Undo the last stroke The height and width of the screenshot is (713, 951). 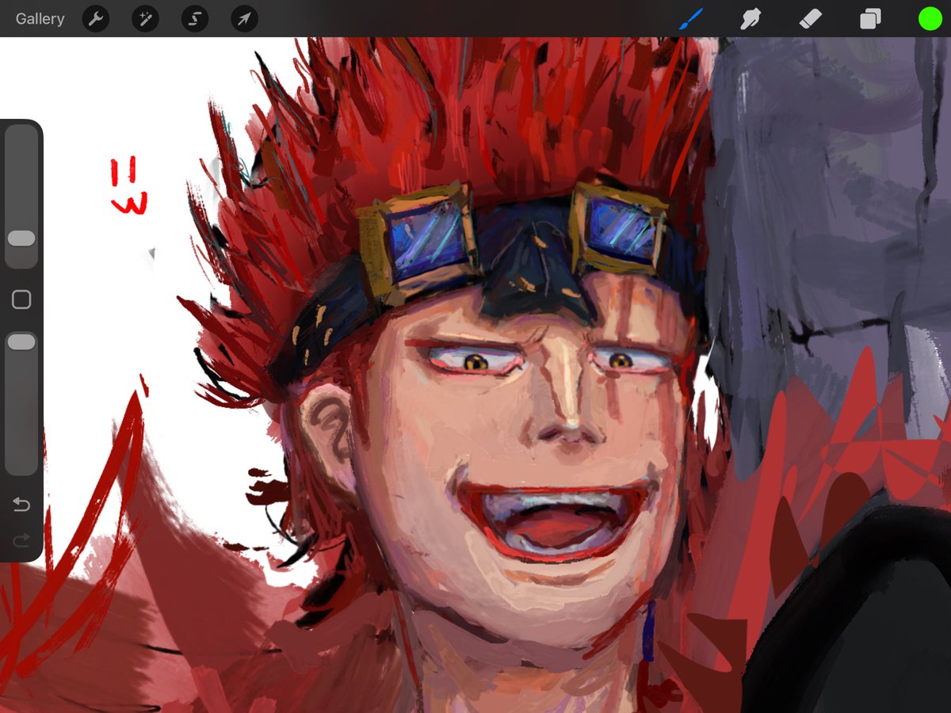coord(21,505)
